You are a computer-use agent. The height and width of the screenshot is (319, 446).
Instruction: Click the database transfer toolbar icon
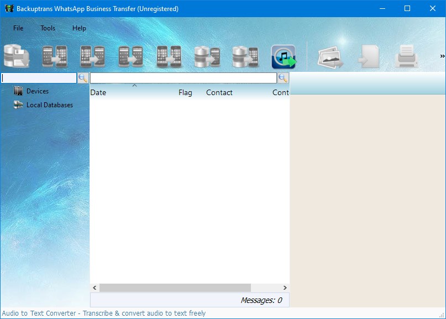(245, 55)
